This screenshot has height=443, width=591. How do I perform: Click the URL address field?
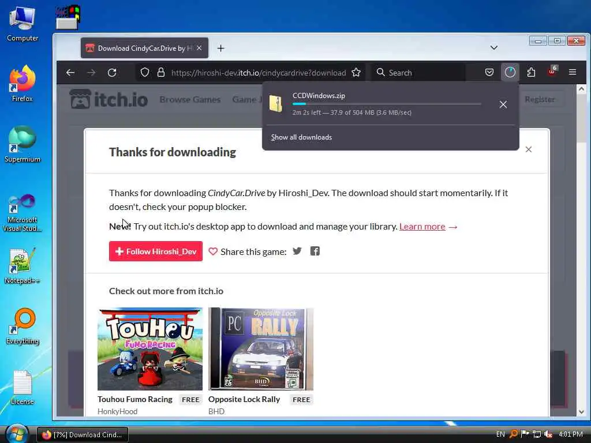258,73
